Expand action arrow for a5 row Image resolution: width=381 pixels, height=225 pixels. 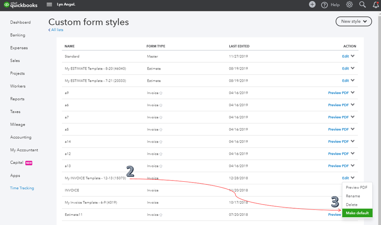[352, 129]
